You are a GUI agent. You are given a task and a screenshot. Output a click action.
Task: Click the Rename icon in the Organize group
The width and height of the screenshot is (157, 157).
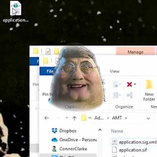pos(130,95)
